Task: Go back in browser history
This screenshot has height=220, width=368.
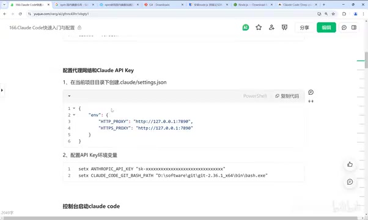Action: [x=5, y=14]
